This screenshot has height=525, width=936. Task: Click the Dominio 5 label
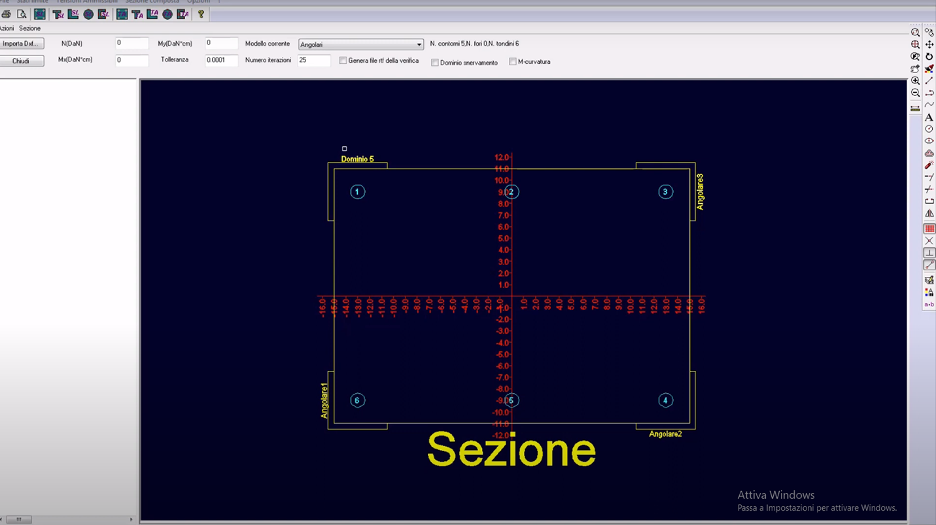click(357, 159)
